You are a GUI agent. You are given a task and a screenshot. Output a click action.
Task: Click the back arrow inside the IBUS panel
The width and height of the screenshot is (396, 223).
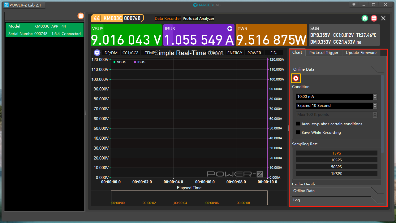pos(230,28)
